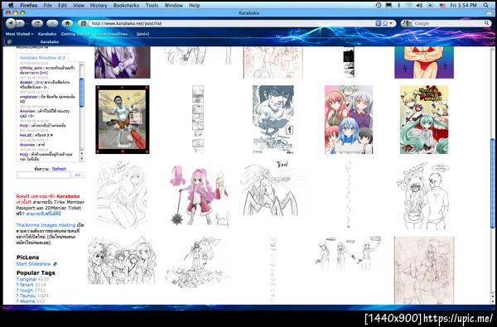This screenshot has height=327, width=497.
Task: Click the display menu bar icon
Action: (388, 5)
